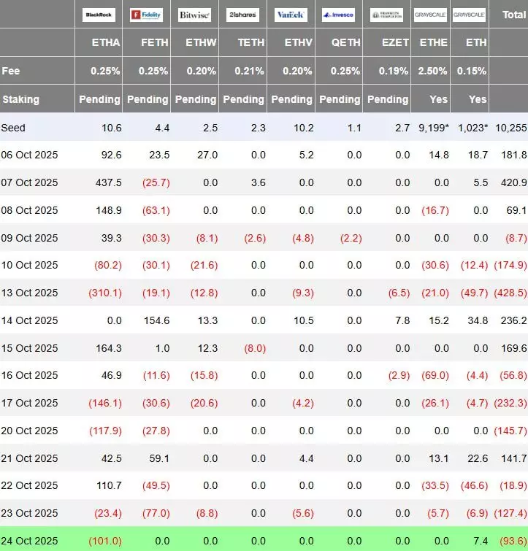Click the Seed row label
This screenshot has width=528, height=551.
[x=14, y=128]
